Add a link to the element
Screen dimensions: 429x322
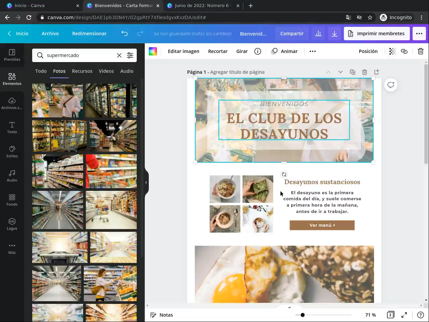click(x=404, y=51)
